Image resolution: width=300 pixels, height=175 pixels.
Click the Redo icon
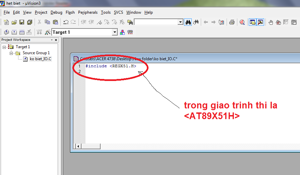[73, 22]
